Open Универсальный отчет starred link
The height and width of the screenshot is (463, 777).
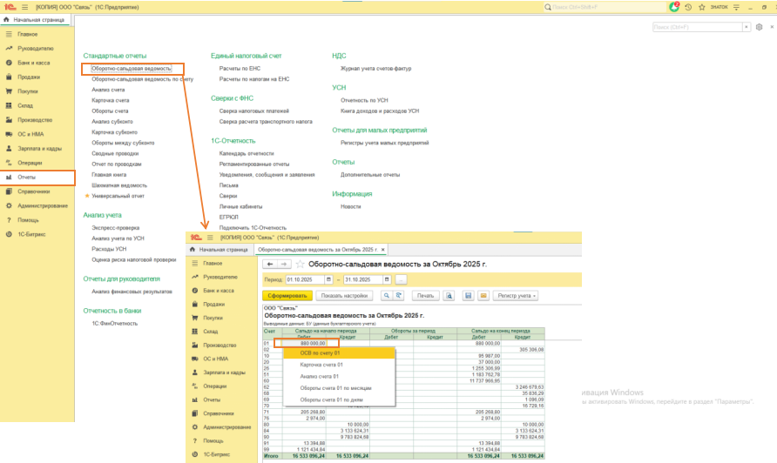click(118, 196)
